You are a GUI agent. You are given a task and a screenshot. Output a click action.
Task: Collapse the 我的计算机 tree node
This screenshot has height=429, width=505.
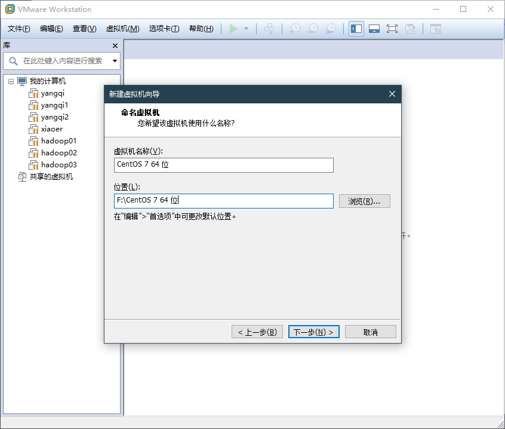point(11,81)
